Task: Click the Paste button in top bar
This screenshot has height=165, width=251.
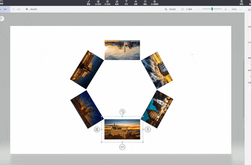Action: [241, 2]
